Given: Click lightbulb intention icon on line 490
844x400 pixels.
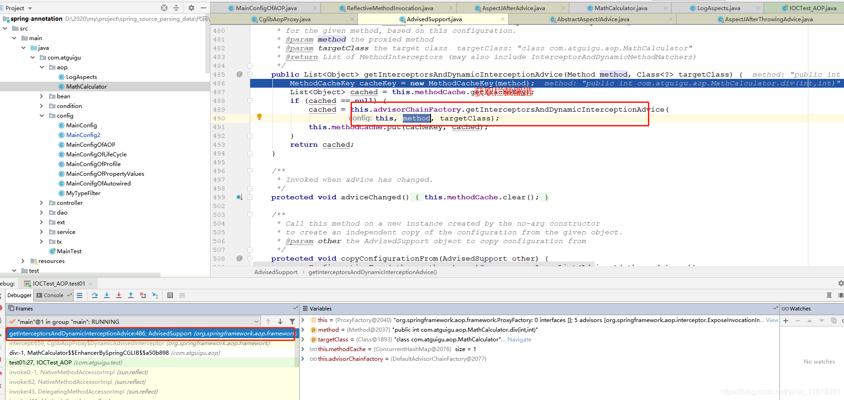Looking at the screenshot, I should click(x=259, y=117).
